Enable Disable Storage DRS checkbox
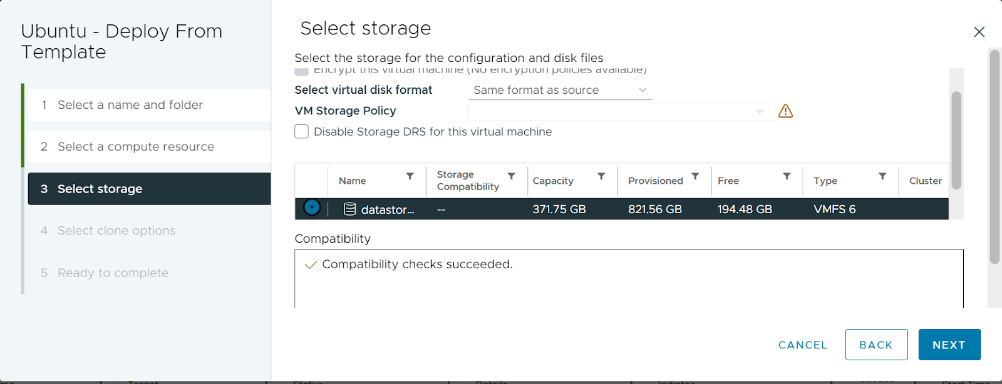Screen dimensions: 1002x384 coord(302,131)
